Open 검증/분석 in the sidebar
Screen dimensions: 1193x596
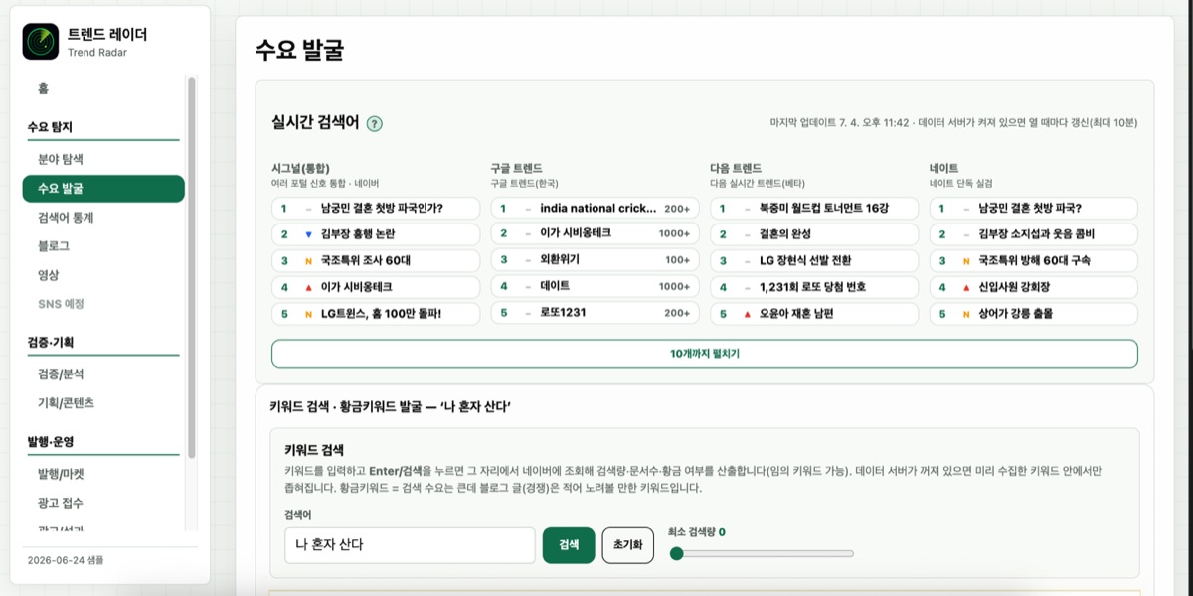[x=61, y=374]
